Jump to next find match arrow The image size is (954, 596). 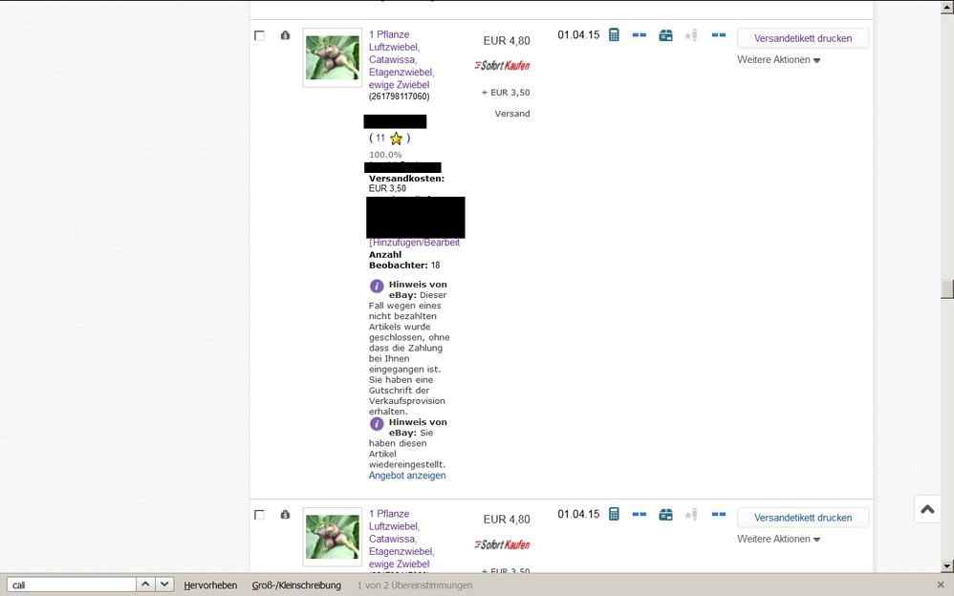[x=165, y=585]
